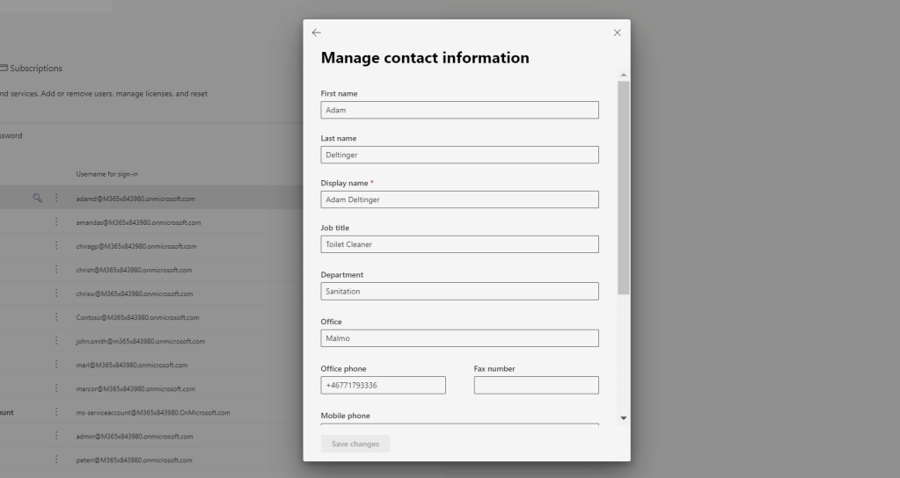The image size is (900, 478).
Task: Click the Job title field with Toilet Cleaner
Action: point(459,244)
